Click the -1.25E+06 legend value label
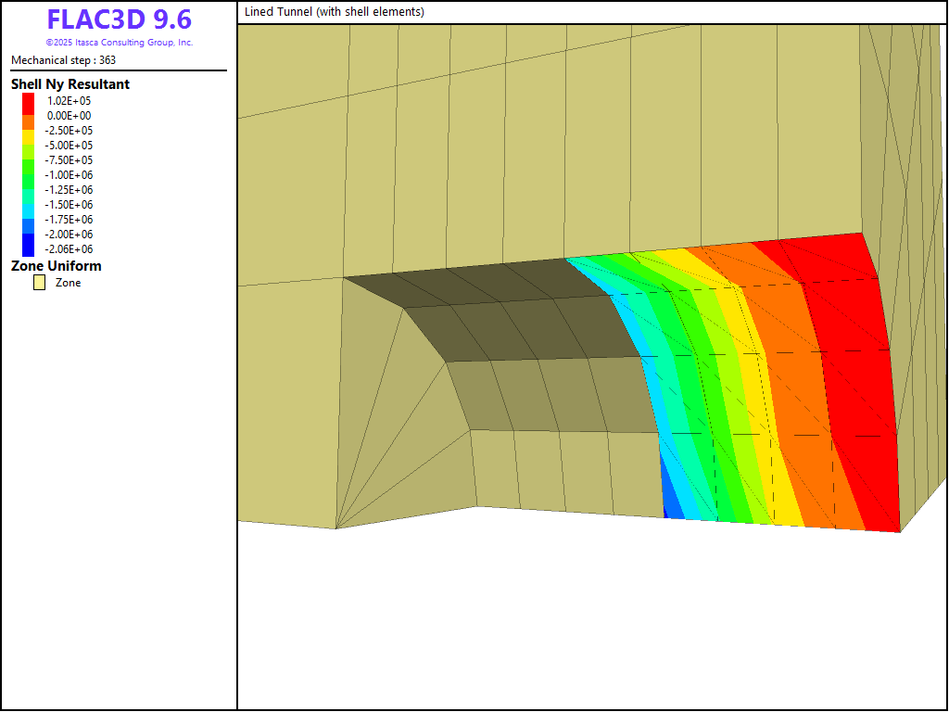The width and height of the screenshot is (949, 712). pos(70,190)
